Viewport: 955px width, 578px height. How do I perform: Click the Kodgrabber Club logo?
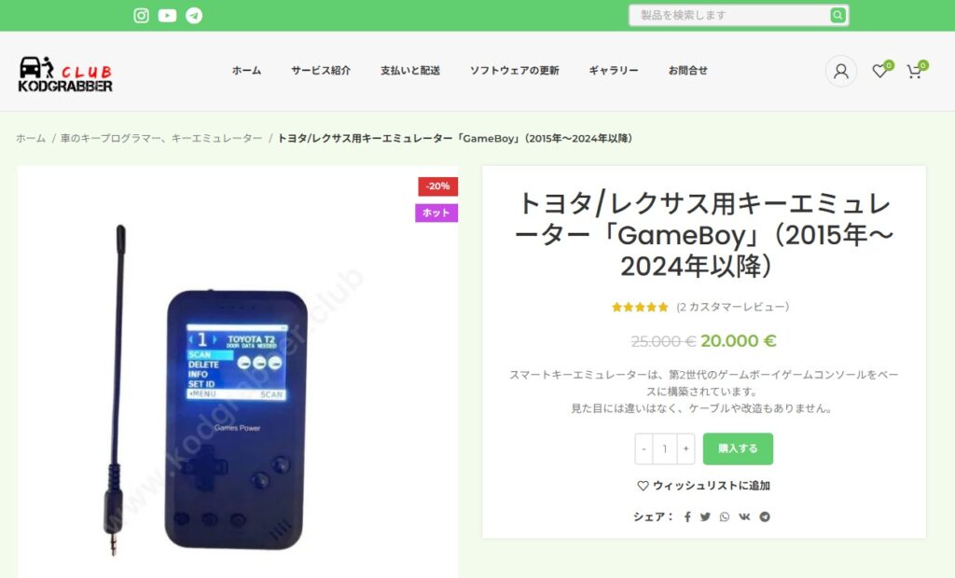click(65, 74)
